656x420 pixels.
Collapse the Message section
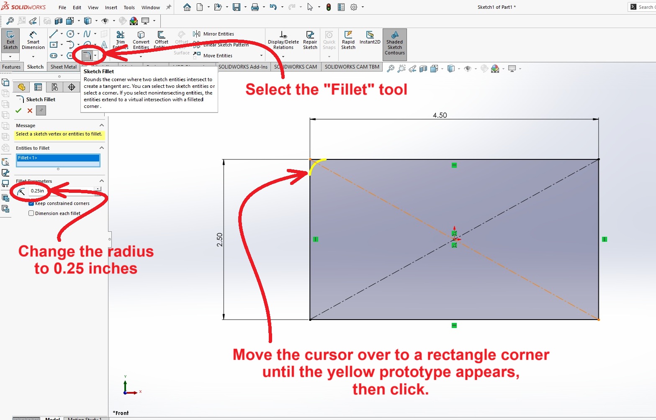[x=101, y=125]
